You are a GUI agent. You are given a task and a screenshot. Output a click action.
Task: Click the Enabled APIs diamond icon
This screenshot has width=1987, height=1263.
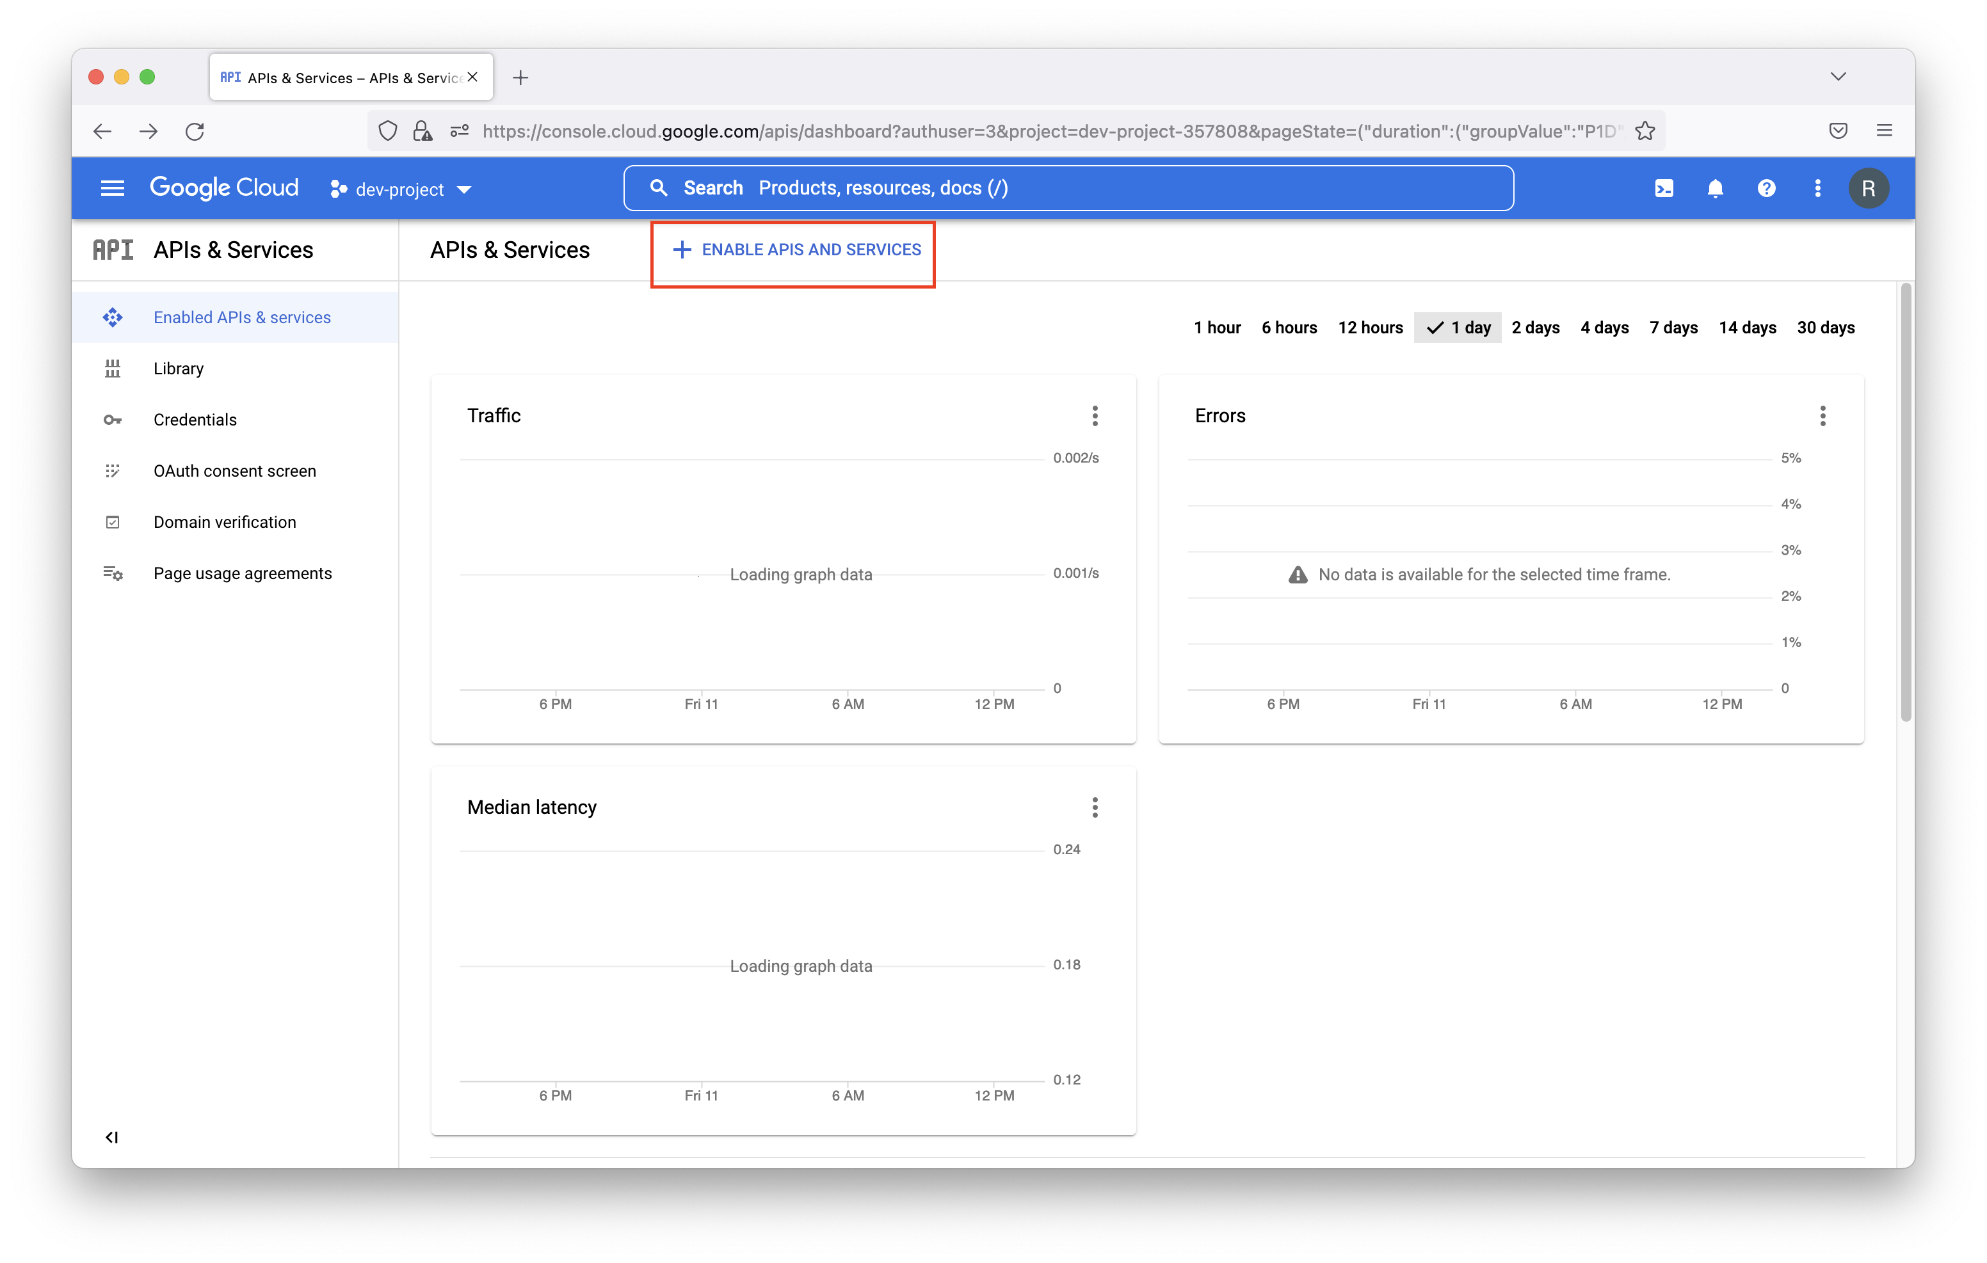coord(113,317)
